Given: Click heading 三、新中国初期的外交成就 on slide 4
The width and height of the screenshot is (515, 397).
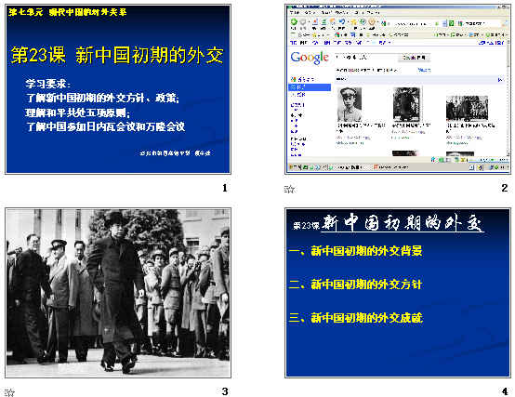Looking at the screenshot, I should [x=356, y=318].
